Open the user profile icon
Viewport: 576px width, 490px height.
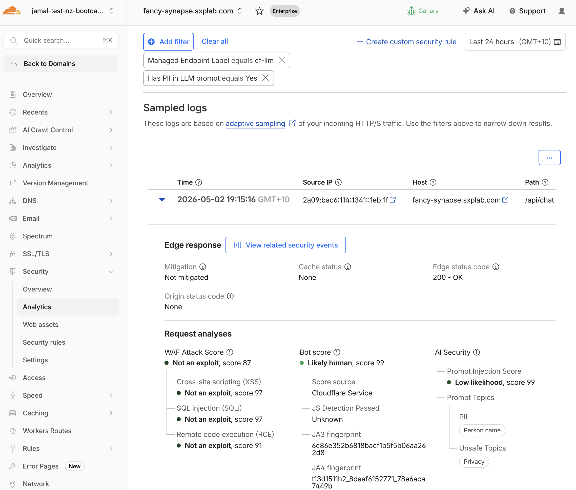point(562,11)
